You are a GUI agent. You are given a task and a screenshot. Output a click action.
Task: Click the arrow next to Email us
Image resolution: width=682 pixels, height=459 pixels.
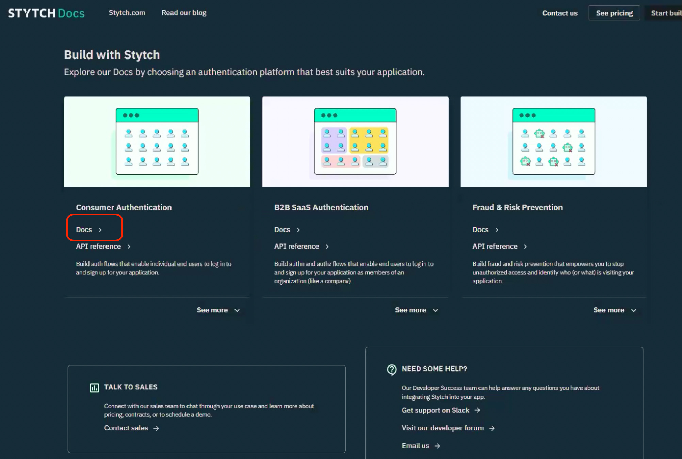point(438,446)
